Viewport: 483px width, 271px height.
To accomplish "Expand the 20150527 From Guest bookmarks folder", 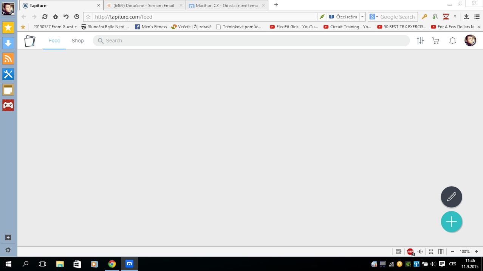I will pos(54,26).
